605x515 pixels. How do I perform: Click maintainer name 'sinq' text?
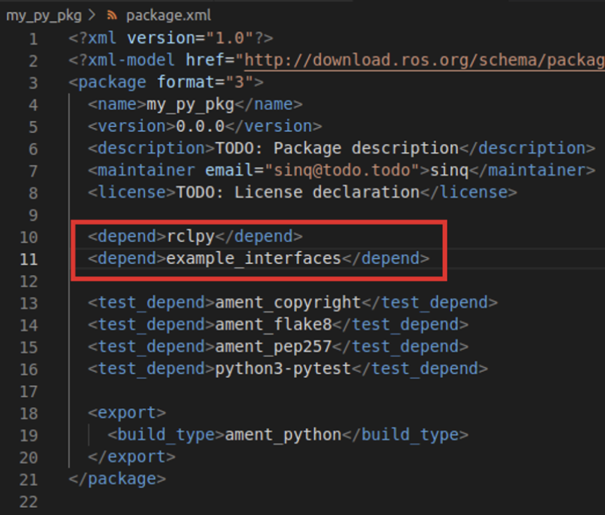click(449, 171)
